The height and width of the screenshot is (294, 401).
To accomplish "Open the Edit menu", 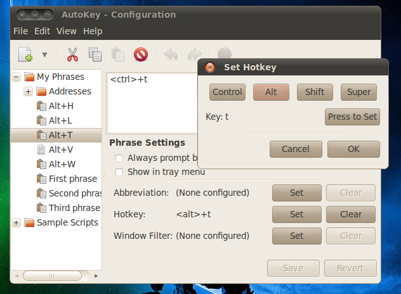I will (x=43, y=31).
